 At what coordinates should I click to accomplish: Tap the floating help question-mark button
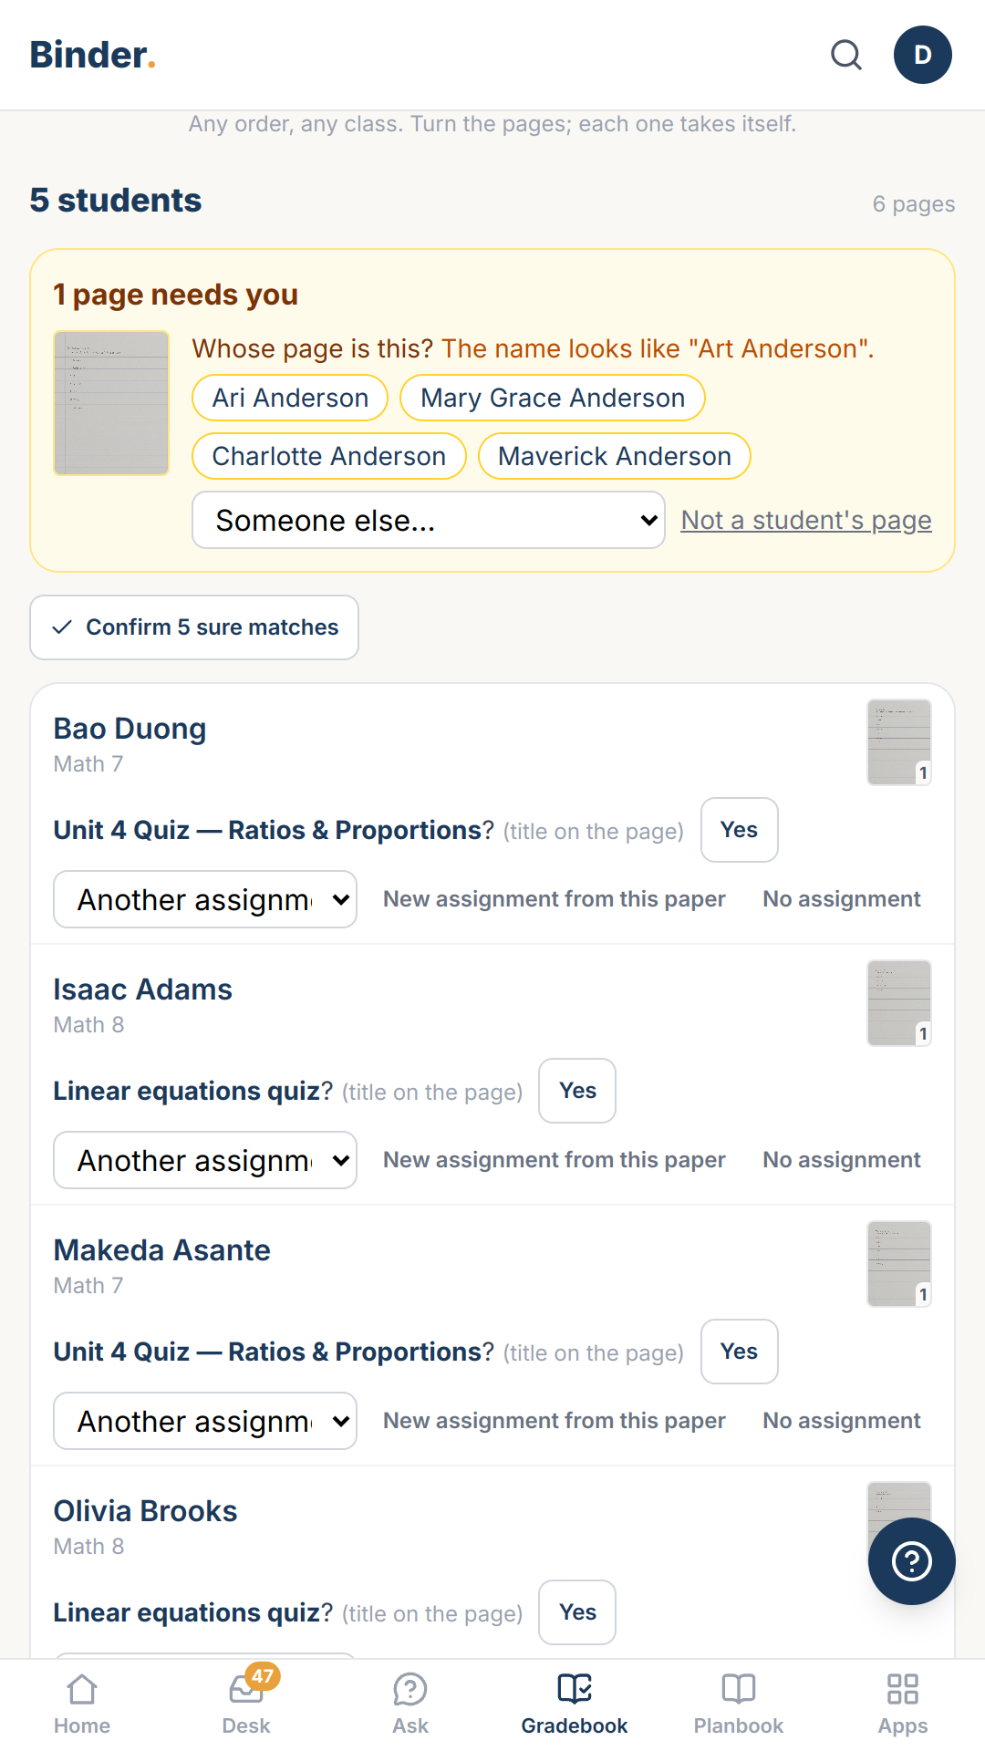pos(912,1561)
